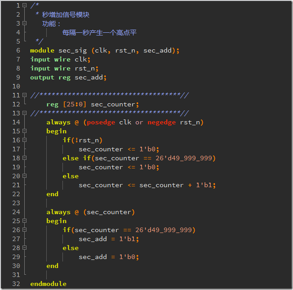
Task: Click 'input wire clk;' declaration on line 7
Action: coord(60,59)
